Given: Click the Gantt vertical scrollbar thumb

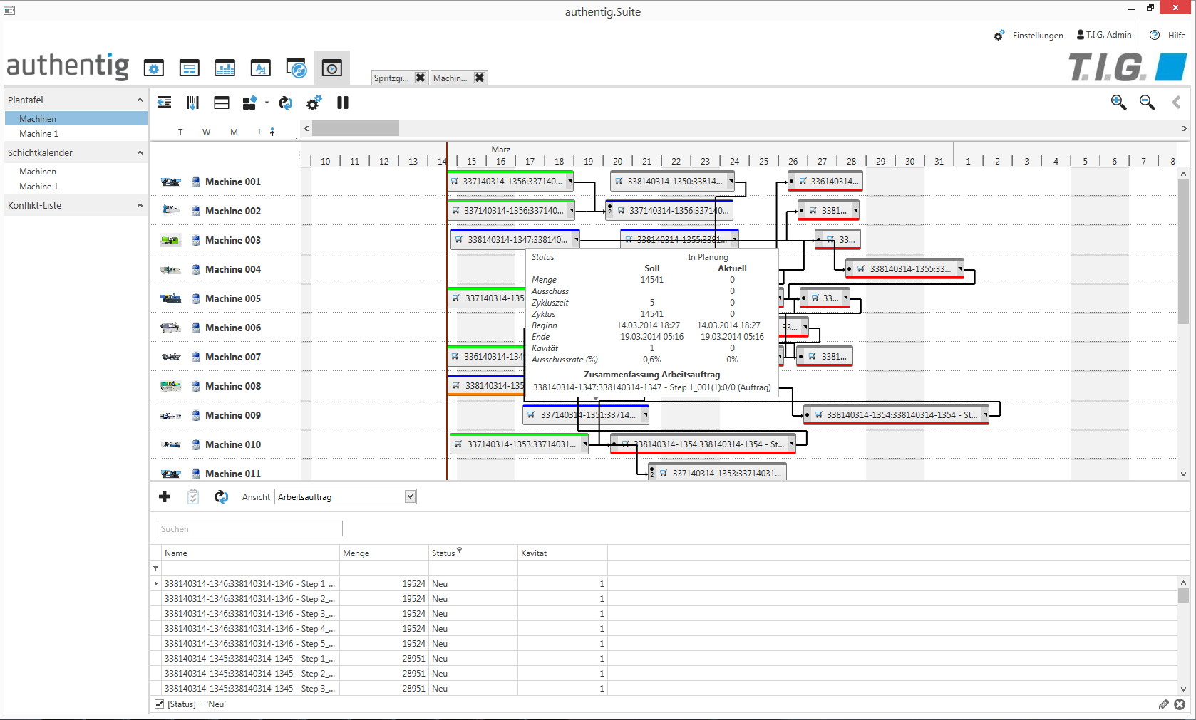Looking at the screenshot, I should tap(1183, 251).
